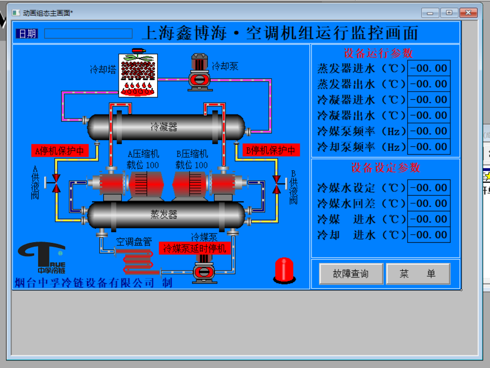Click the evaporator (蒸发器) vessel
The width and height of the screenshot is (490, 368).
tap(166, 215)
